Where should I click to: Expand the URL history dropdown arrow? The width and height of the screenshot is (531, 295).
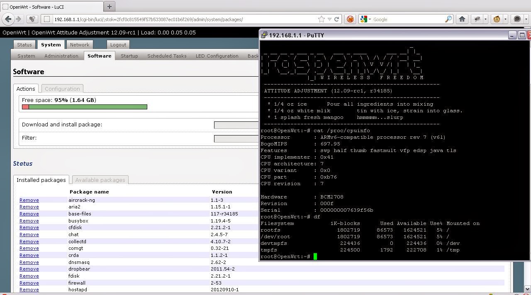(329, 19)
